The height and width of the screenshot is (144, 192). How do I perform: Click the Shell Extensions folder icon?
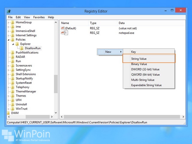click(13, 74)
